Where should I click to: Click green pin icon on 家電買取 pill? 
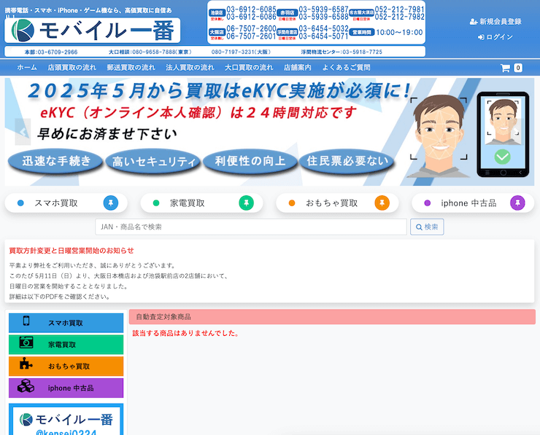(246, 203)
